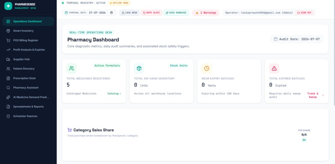Click the Category Sales Share cart icon

[69, 130]
